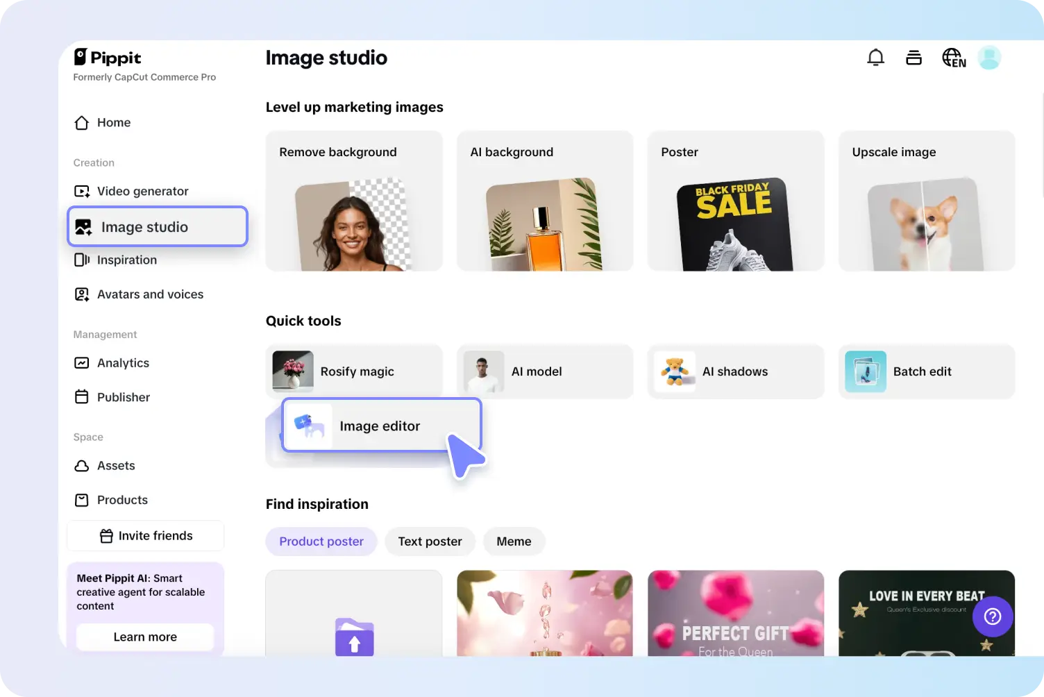Image resolution: width=1044 pixels, height=697 pixels.
Task: Click Invite friends
Action: (x=145, y=535)
